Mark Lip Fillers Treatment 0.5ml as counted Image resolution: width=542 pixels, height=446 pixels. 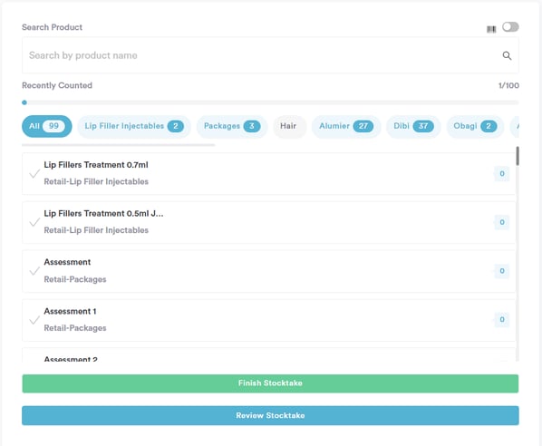coord(34,222)
